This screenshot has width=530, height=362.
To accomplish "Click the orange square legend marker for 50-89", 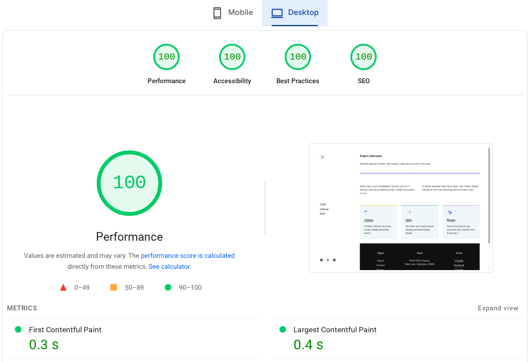I will pos(114,287).
